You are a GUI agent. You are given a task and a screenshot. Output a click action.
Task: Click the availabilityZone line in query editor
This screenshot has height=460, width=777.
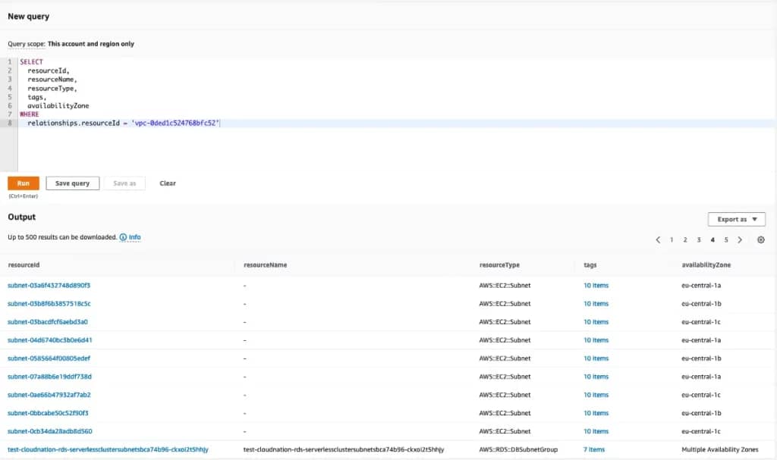[58, 105]
